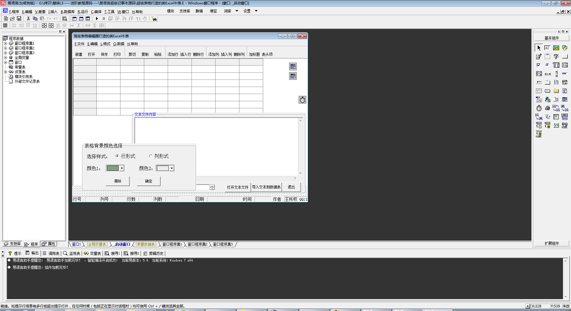Open the dropdown arrow next to 设置
Viewport: 571px width, 311px height.
pos(256,11)
